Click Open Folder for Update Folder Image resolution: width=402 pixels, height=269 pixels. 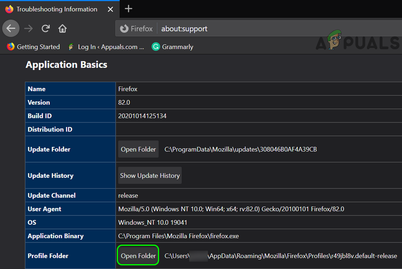(138, 149)
